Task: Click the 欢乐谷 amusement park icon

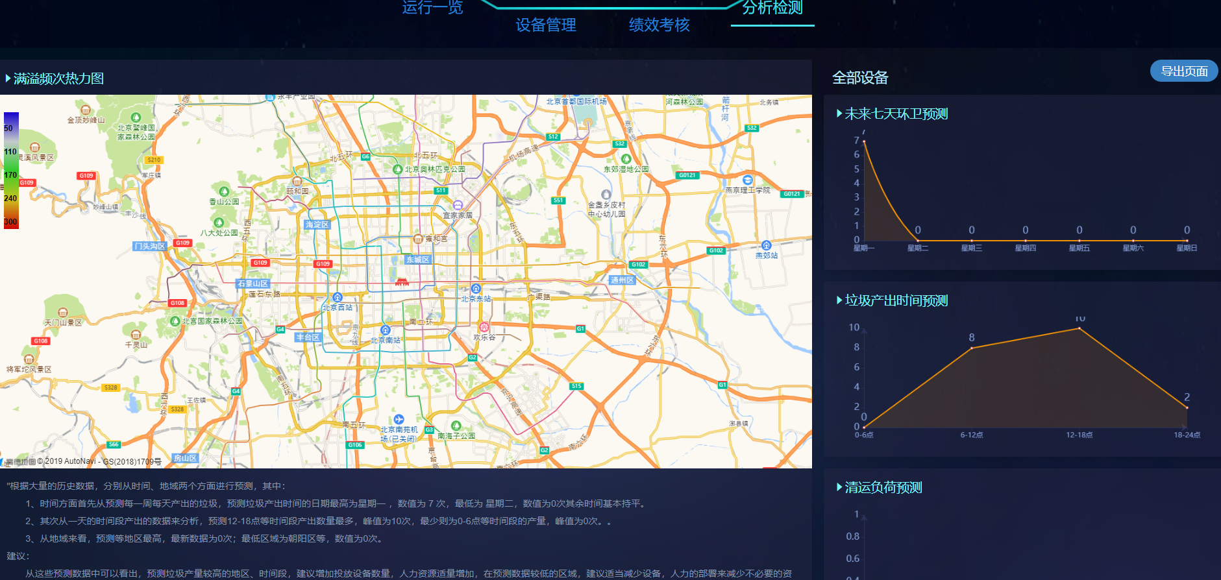Action: [x=484, y=327]
